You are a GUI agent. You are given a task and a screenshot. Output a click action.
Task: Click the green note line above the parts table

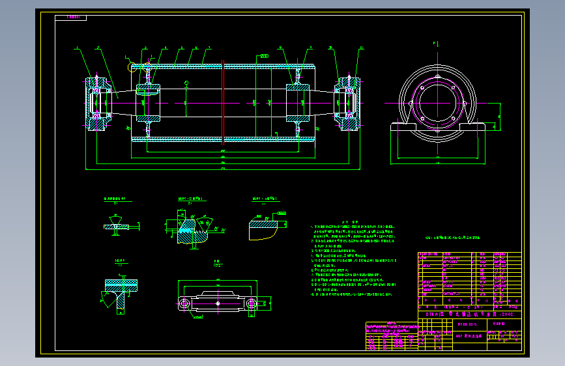click(452, 238)
